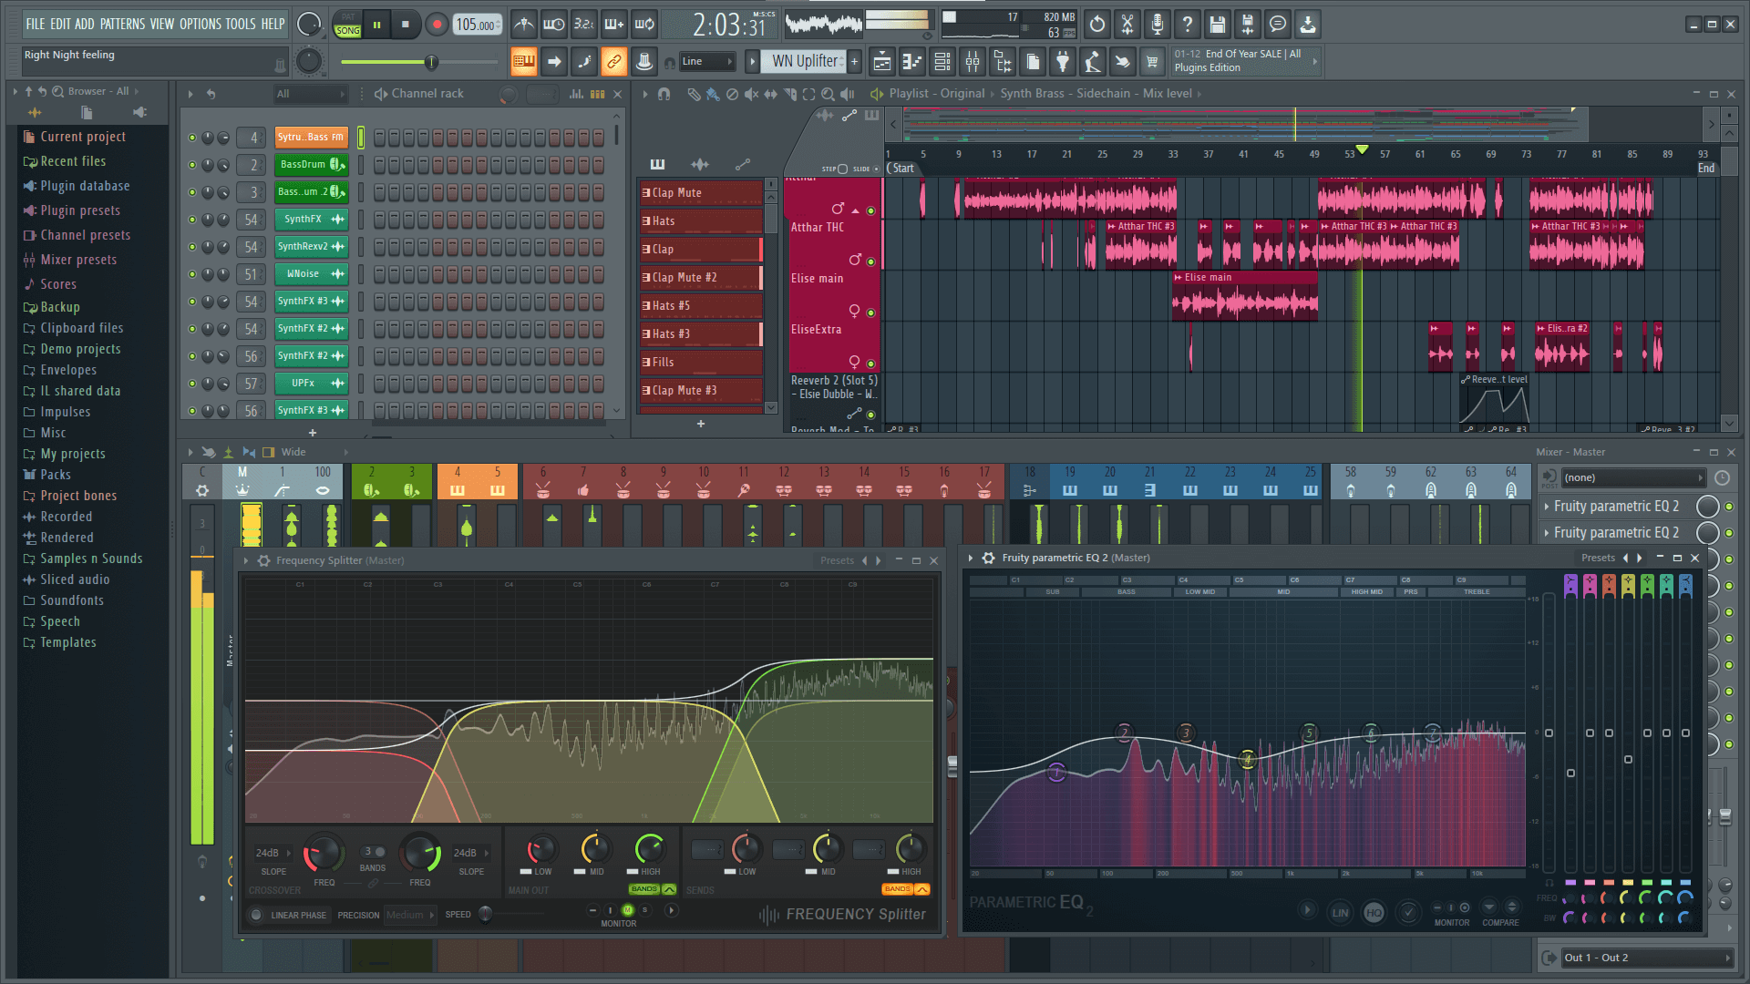Click Add button in Channel Rack
1750x984 pixels.
tap(312, 429)
